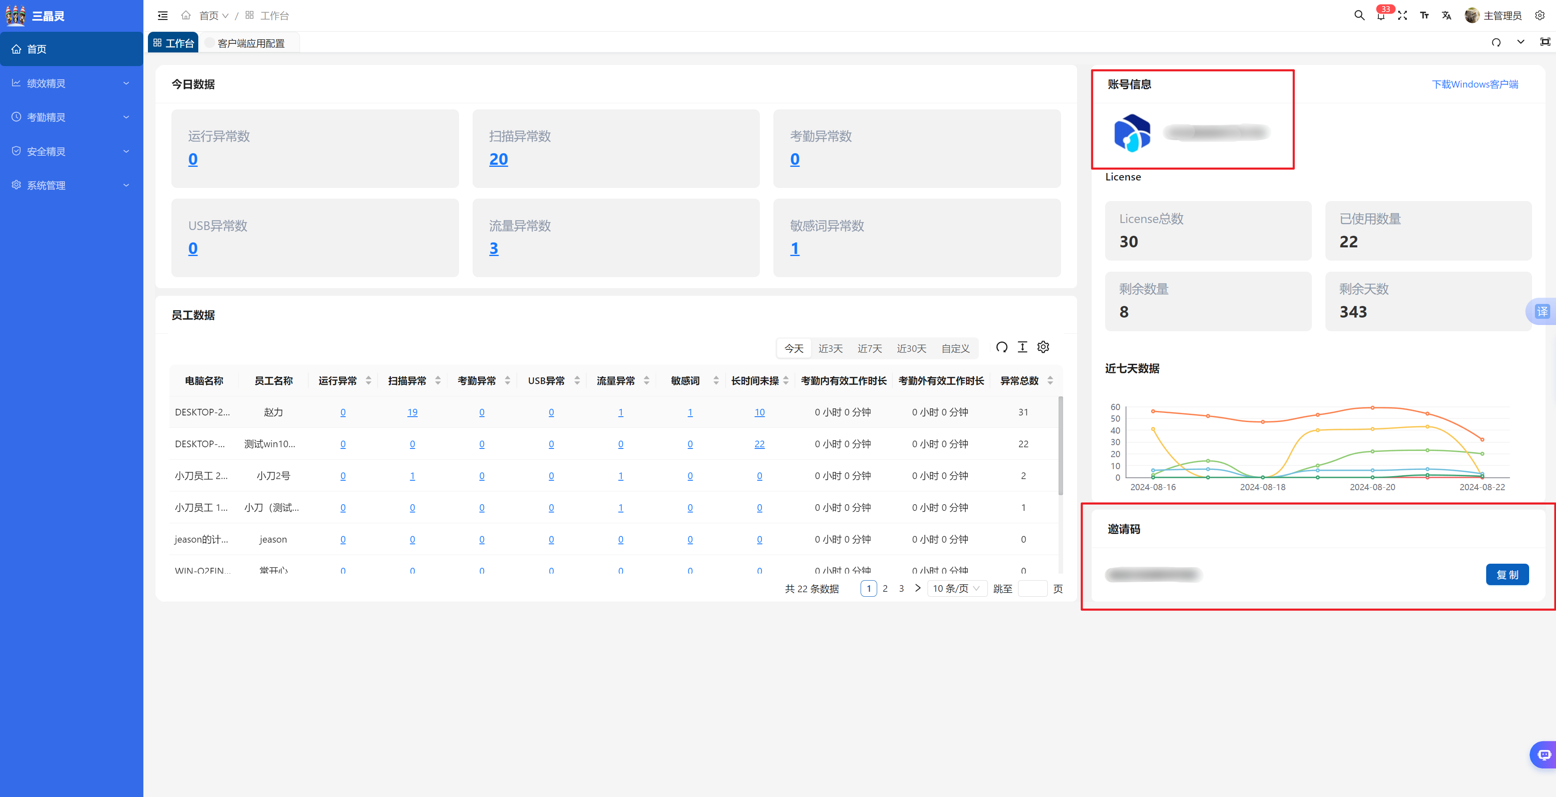Viewport: 1556px width, 797px height.
Task: Click the font size icon in header
Action: 1424,16
